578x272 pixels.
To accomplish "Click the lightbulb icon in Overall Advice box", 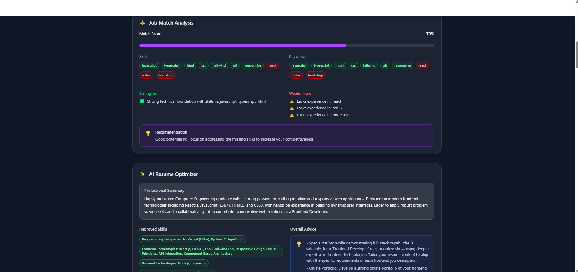I will 299,244.
